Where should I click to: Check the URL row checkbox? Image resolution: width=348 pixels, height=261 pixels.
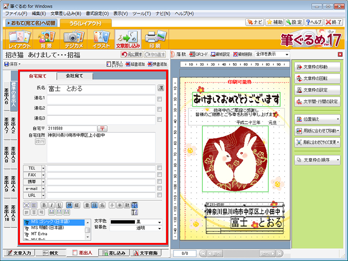(x=160, y=195)
